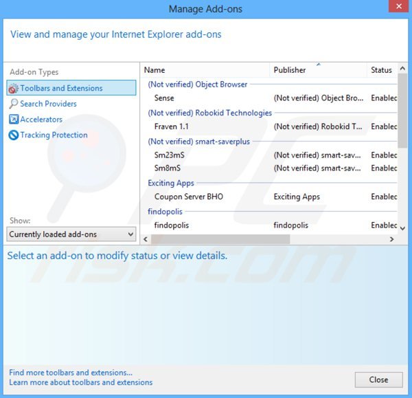Image resolution: width=412 pixels, height=398 pixels.
Task: Select the Sm23mS add-on entry
Action: (169, 155)
